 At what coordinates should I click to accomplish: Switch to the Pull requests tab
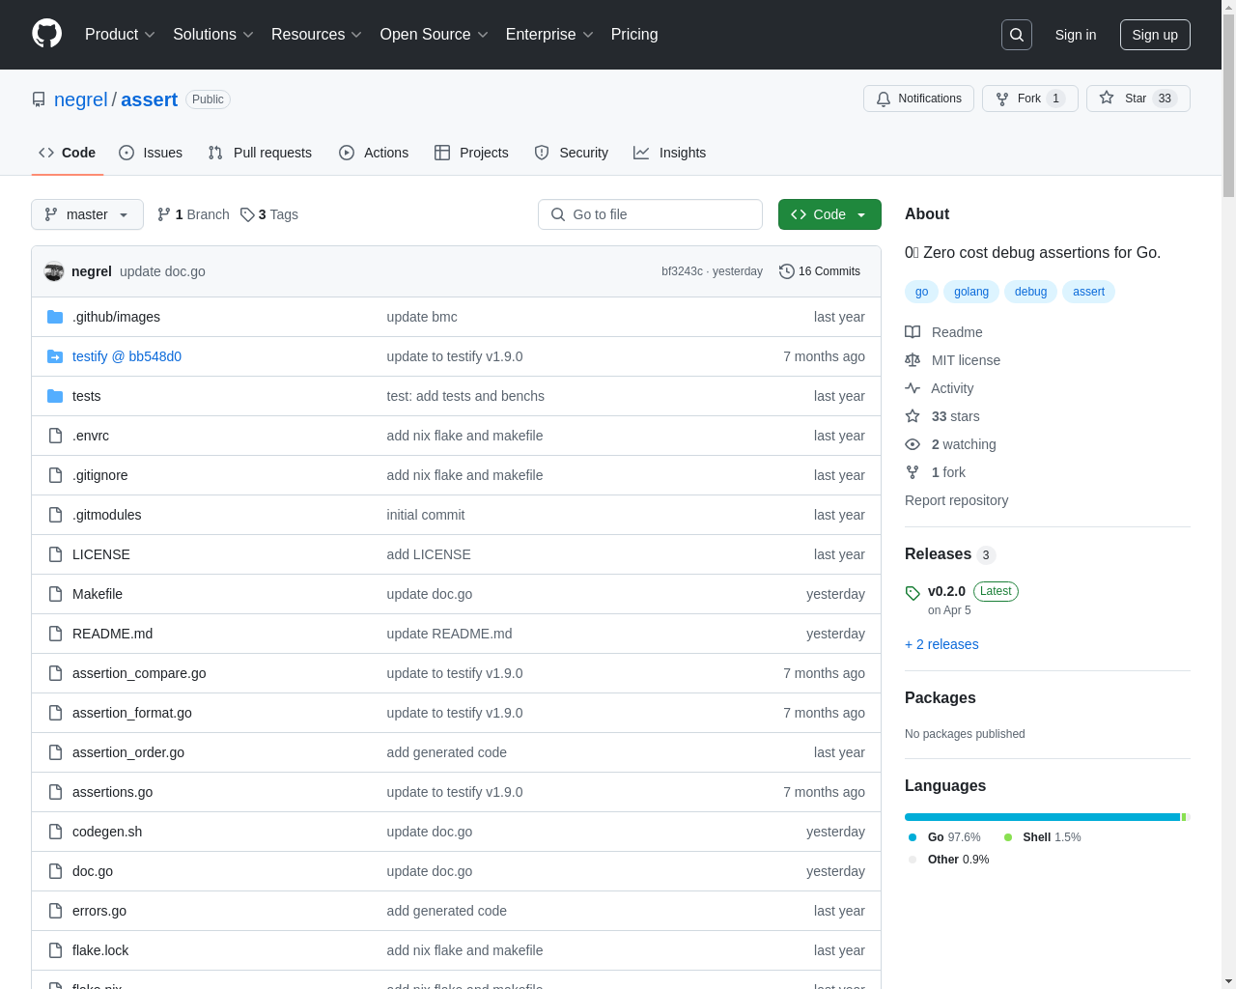260,153
